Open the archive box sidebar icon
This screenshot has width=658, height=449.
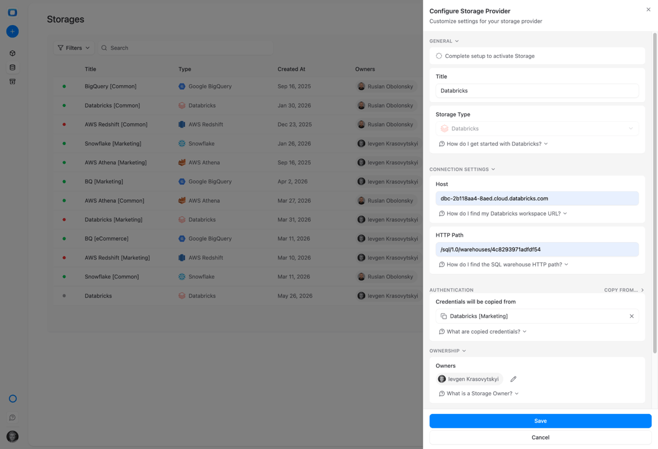pyautogui.click(x=13, y=81)
